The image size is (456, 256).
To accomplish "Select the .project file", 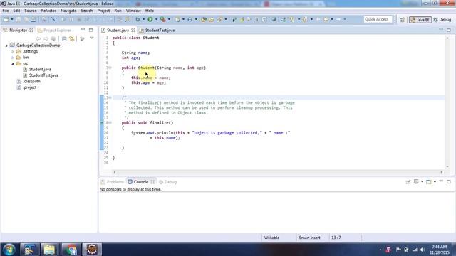I will tap(30, 87).
